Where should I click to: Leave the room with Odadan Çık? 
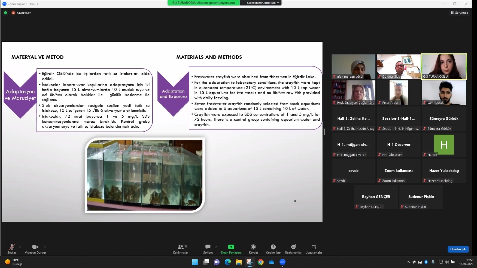click(458, 249)
